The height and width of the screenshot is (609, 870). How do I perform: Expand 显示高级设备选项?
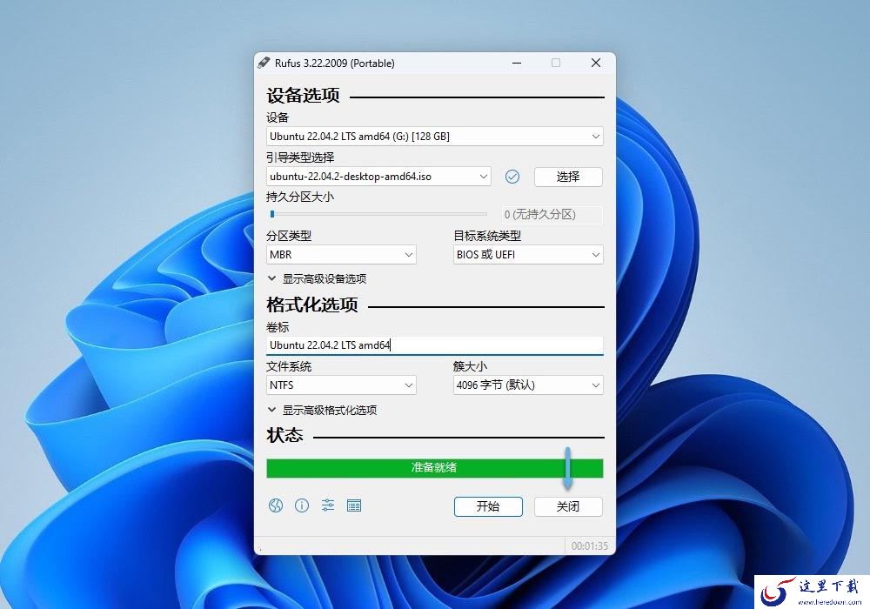click(317, 278)
